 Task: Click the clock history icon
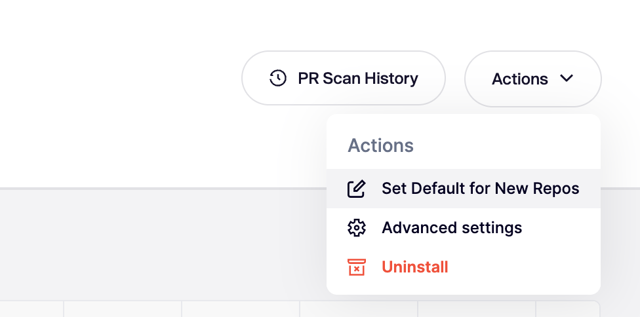[278, 79]
